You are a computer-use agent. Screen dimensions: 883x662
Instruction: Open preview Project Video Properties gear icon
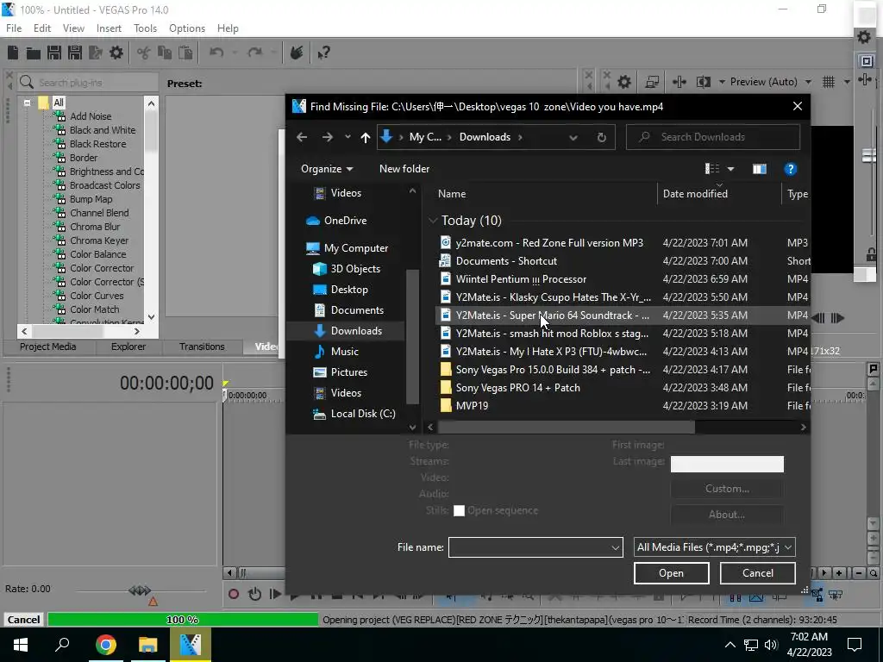coord(624,82)
